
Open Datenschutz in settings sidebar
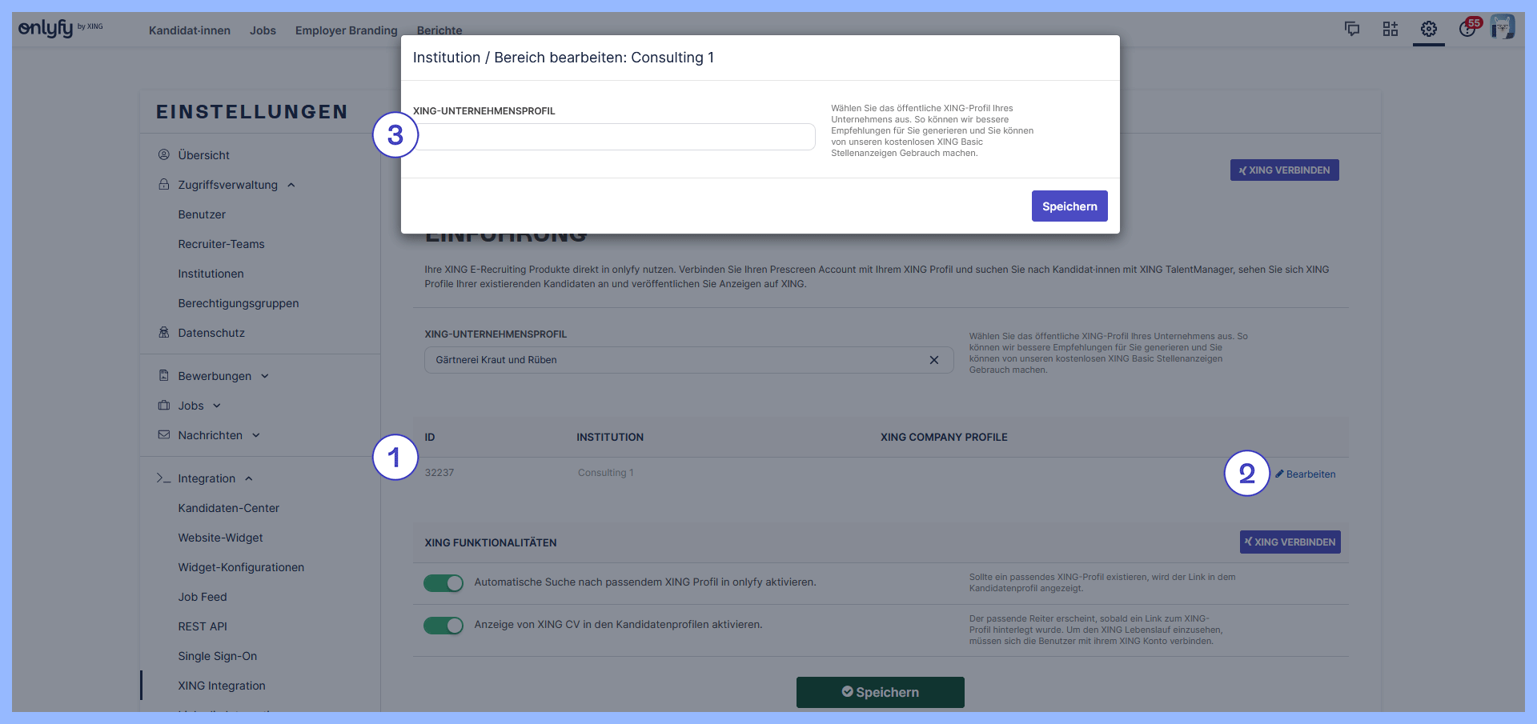[211, 333]
